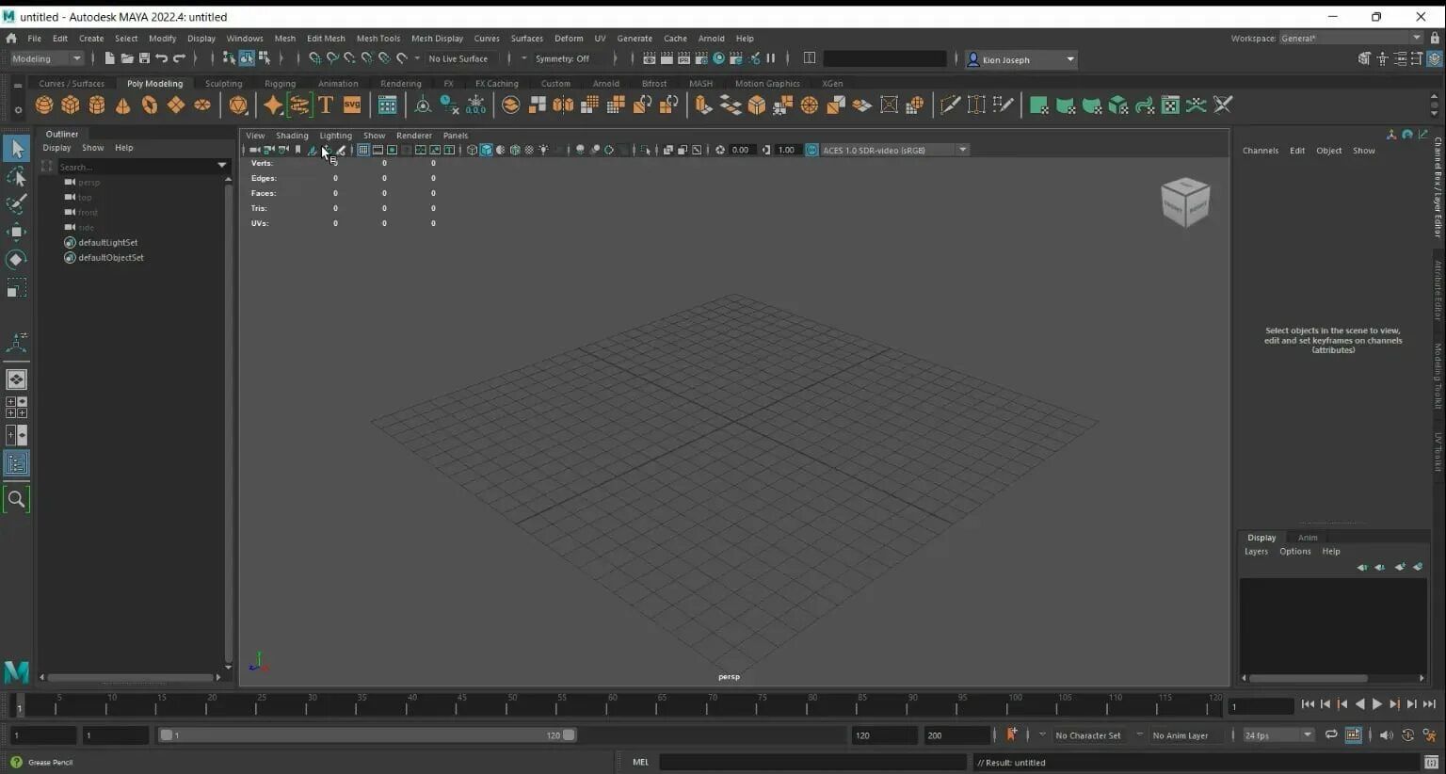
Task: Switch to the Anim layer tab
Action: pos(1308,538)
